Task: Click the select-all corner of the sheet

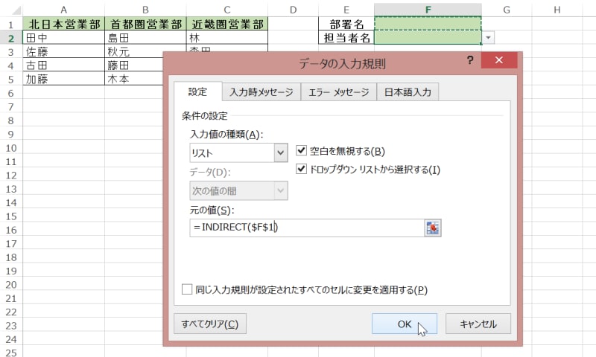Action: coord(11,10)
